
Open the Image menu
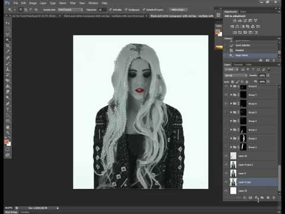[x=33, y=3]
